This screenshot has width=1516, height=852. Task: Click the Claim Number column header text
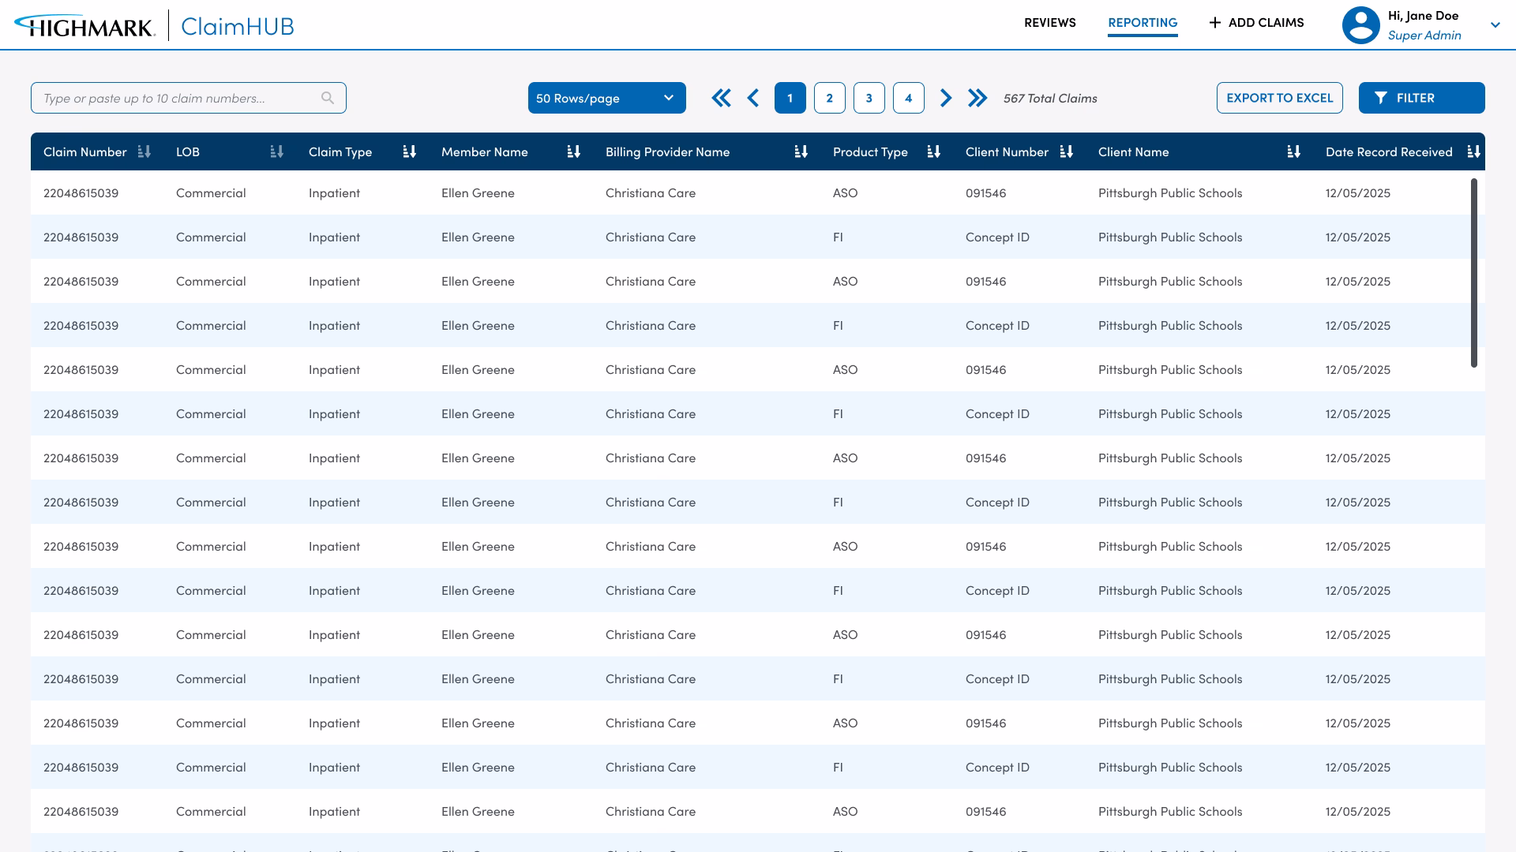(x=84, y=151)
